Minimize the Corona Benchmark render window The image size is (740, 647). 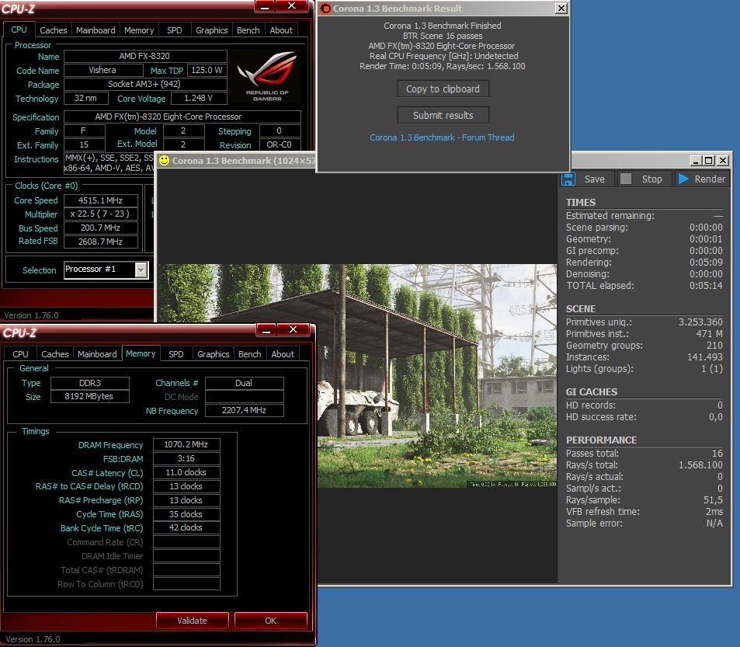(696, 161)
